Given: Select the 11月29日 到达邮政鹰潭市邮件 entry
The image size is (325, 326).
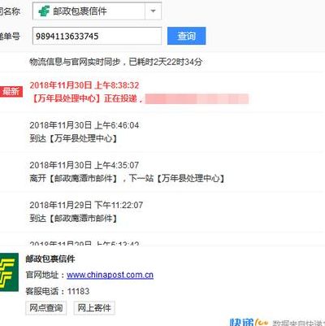Looking at the screenshot, I should tap(162, 211).
